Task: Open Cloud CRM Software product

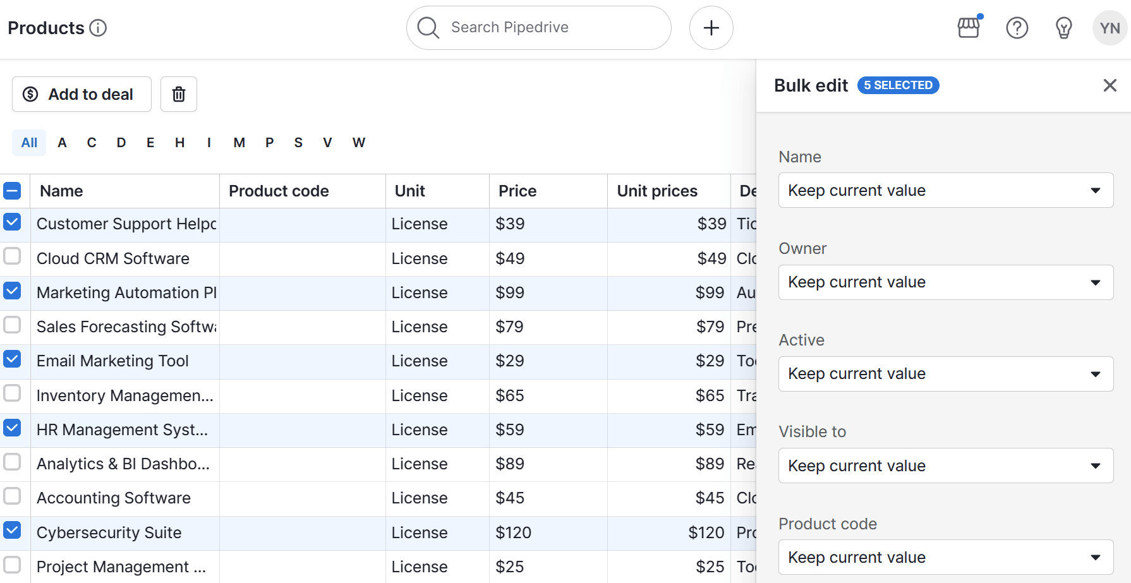Action: 113,258
